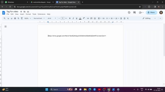The image size is (165, 92).
Task: Open the Windows Start menu
Action: [47, 89]
